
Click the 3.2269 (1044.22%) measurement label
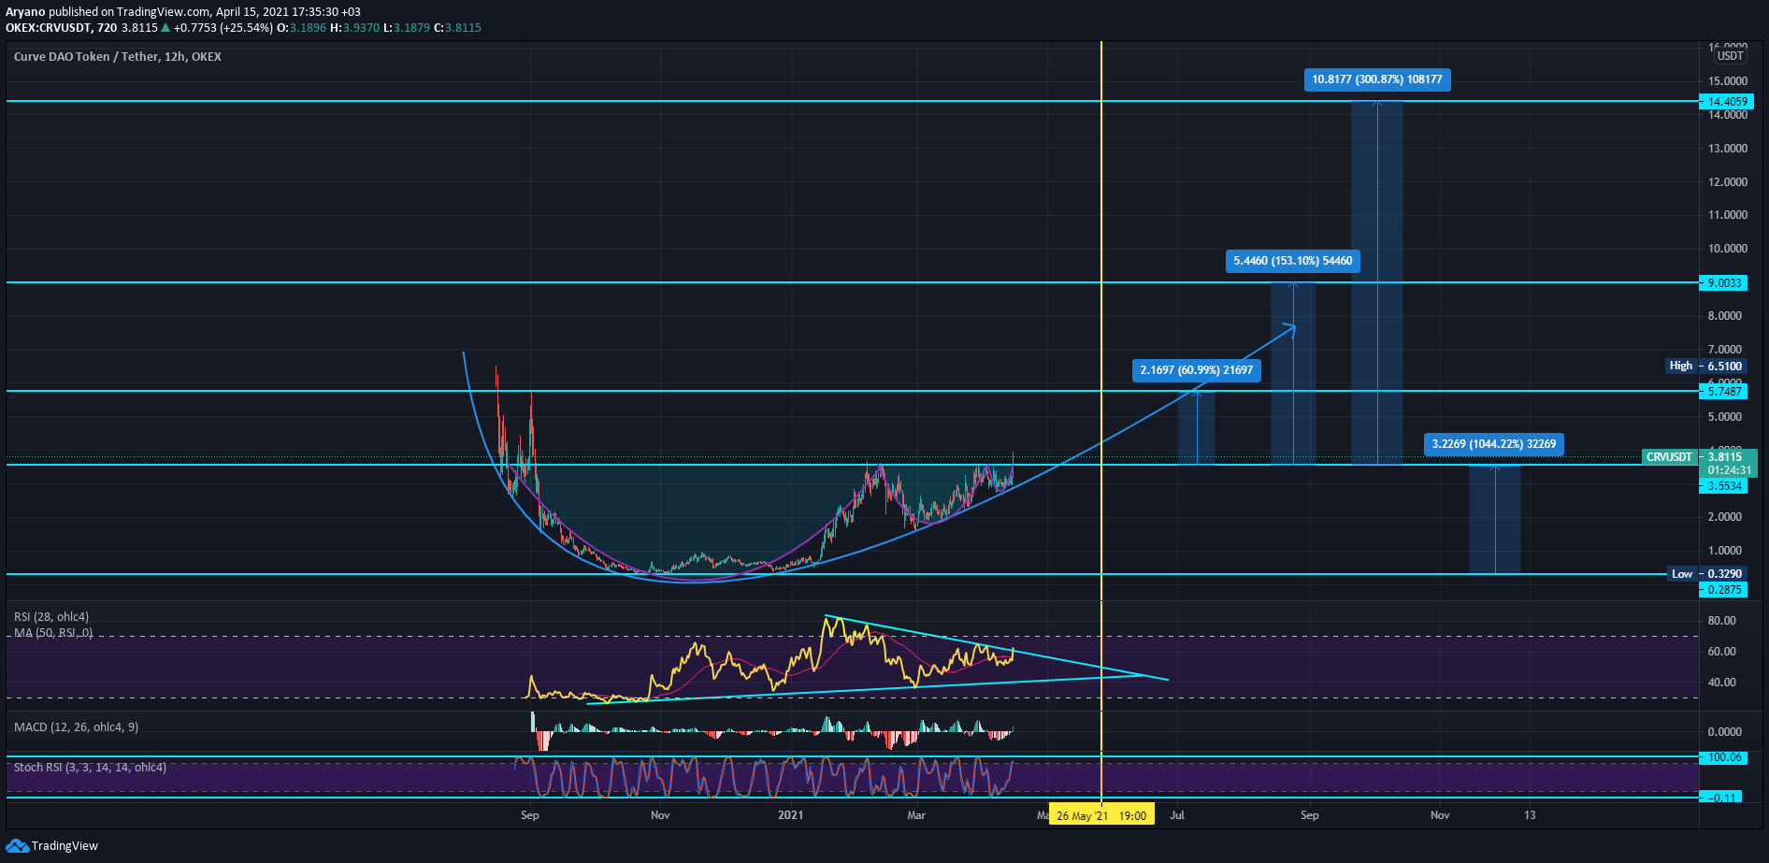(1494, 444)
